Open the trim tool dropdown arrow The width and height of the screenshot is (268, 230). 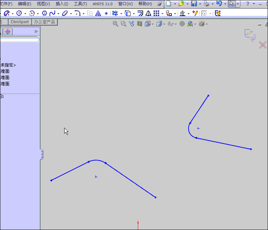point(121,14)
